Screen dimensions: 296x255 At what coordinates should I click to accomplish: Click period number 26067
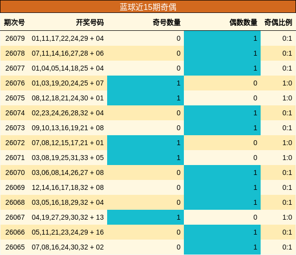click(15, 217)
